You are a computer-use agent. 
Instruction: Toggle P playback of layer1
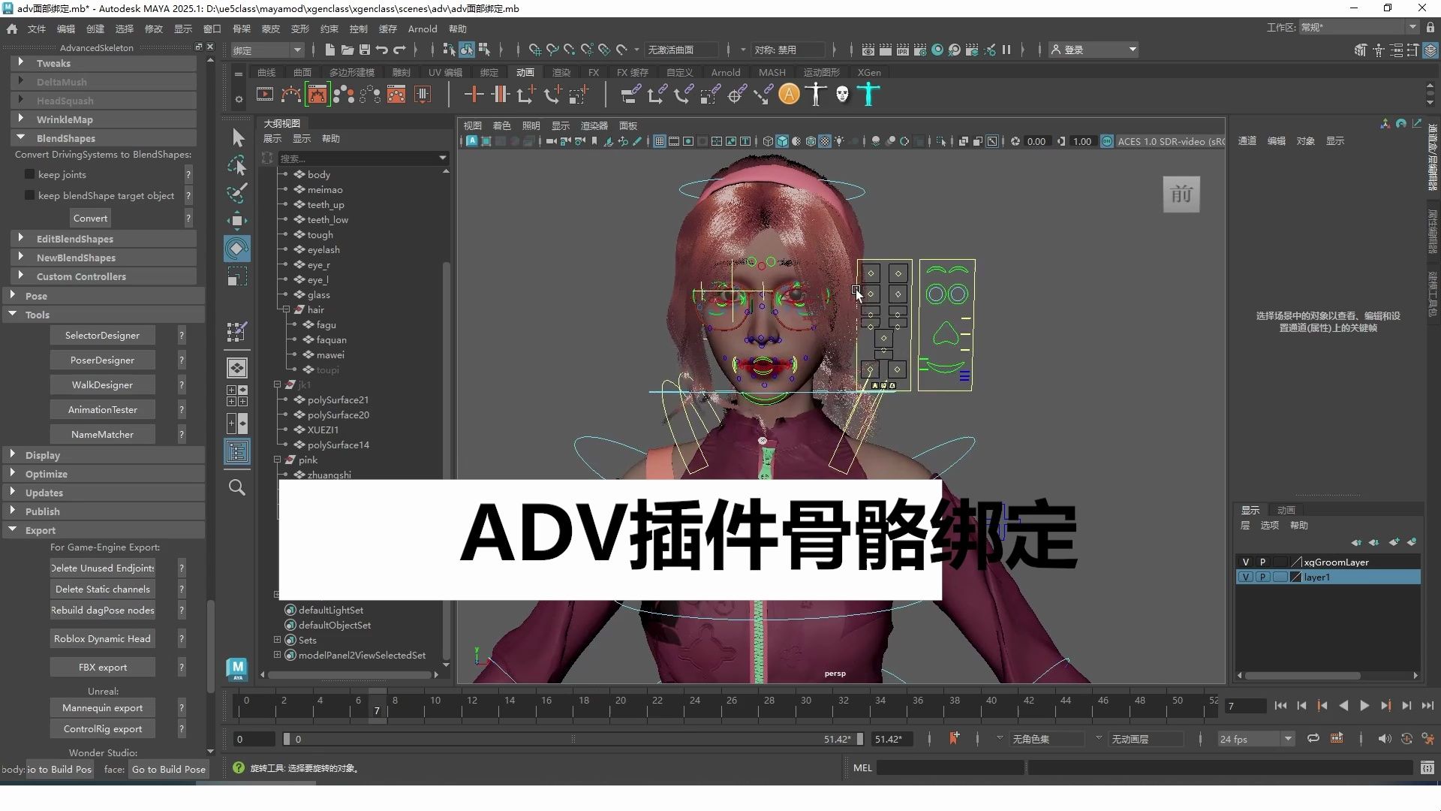[1262, 577]
